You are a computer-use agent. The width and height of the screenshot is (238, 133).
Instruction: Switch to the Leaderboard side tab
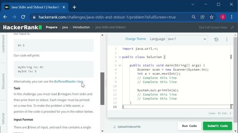tap(3, 44)
